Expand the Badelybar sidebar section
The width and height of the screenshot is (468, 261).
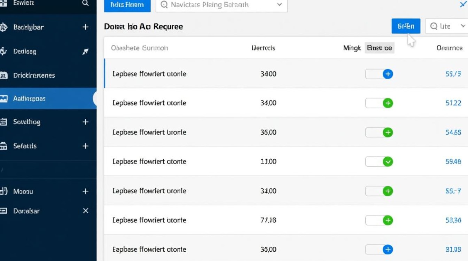click(85, 27)
